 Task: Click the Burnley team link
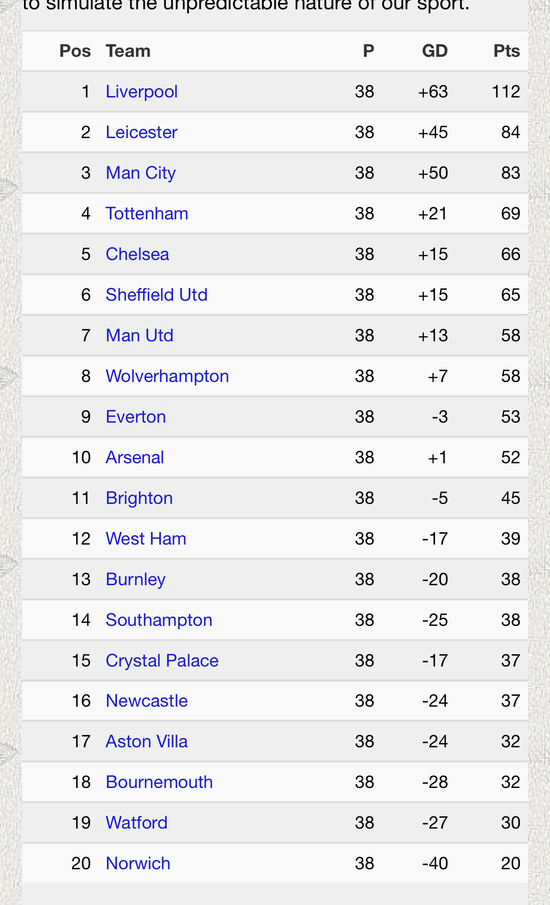(x=135, y=579)
